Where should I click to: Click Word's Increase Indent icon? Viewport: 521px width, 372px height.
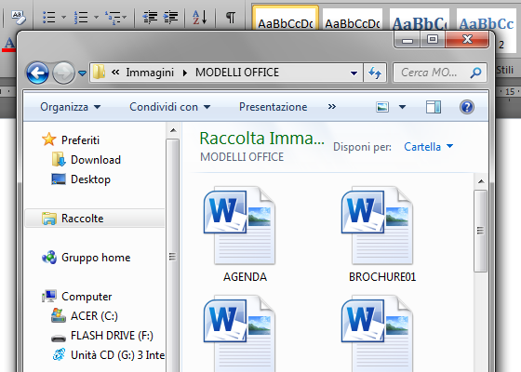[171, 17]
